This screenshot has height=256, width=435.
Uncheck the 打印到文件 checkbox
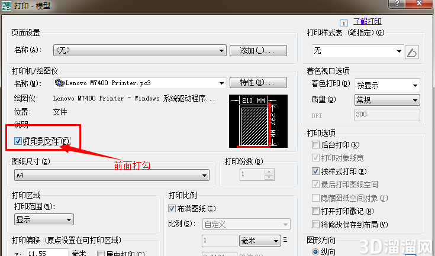pos(18,141)
